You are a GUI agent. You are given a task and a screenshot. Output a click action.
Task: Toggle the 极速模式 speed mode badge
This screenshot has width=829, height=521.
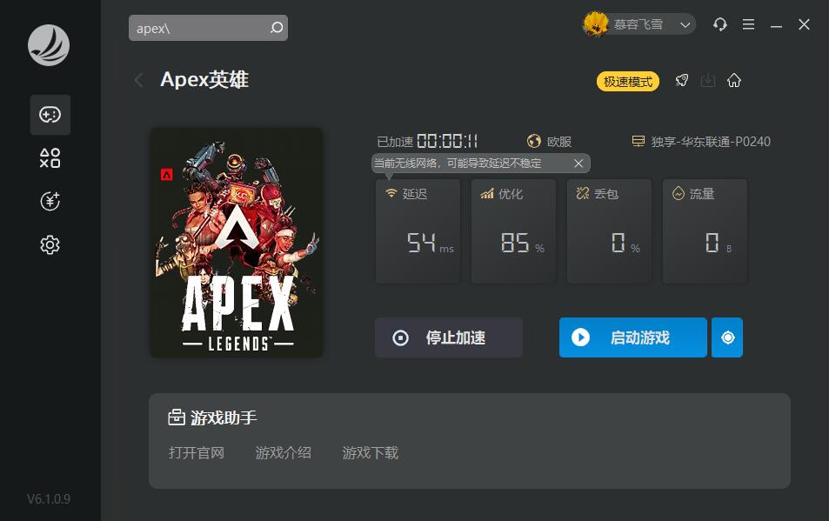coord(628,82)
